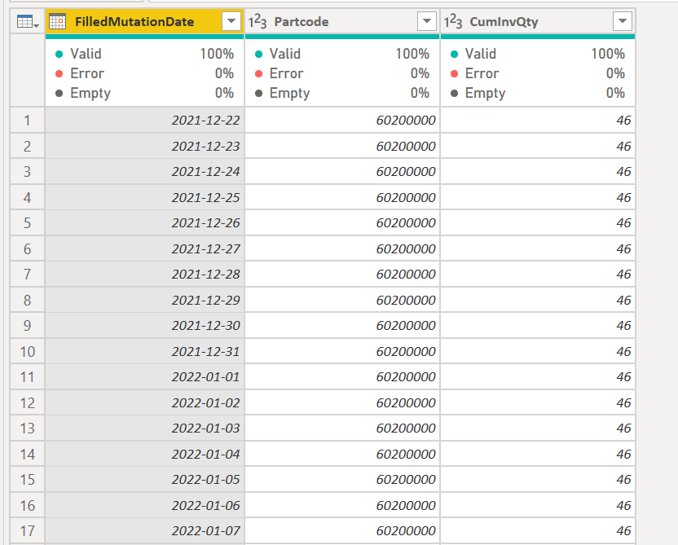This screenshot has height=545, width=678.
Task: Select row number 1
Action: tap(27, 120)
